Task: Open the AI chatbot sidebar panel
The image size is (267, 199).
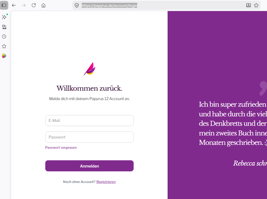Action: 4,17
